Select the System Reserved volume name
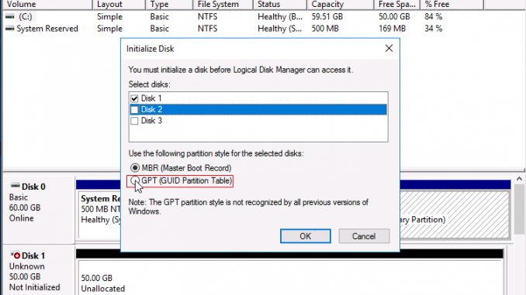 point(47,29)
